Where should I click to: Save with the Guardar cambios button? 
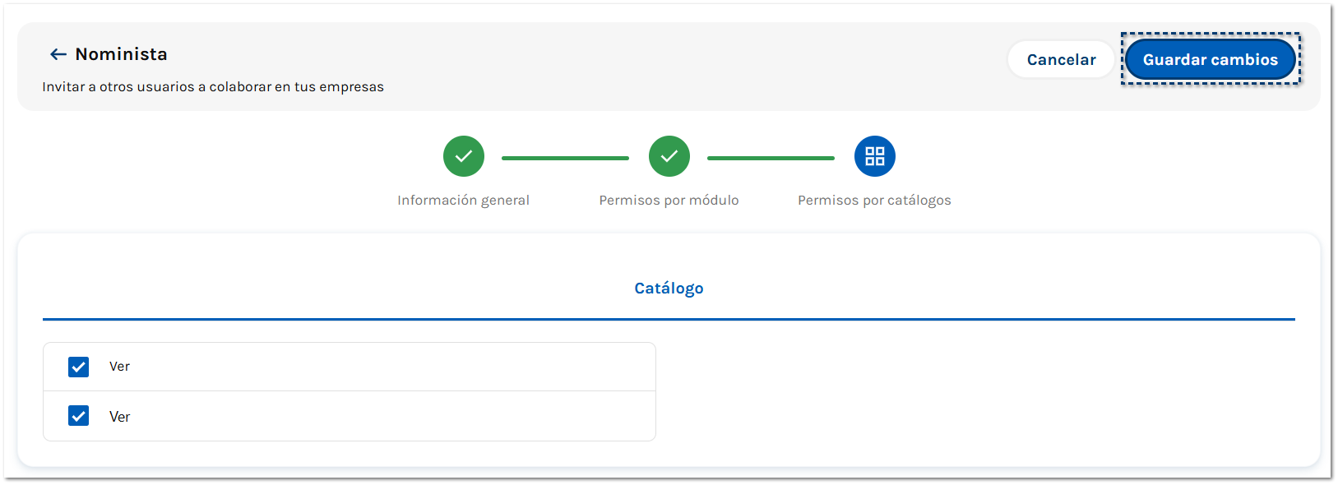click(x=1210, y=59)
